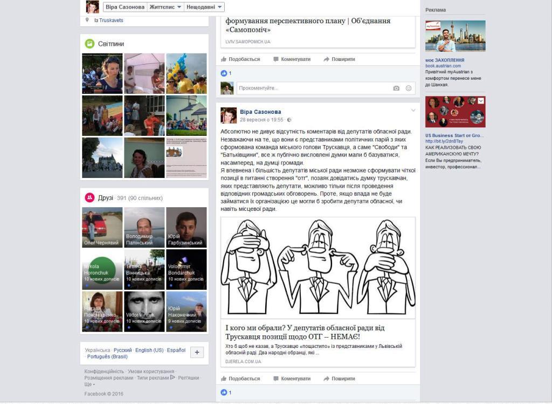Click the globe privacy icon beside post date
Screen dimensions: 552x404
[x=289, y=120]
